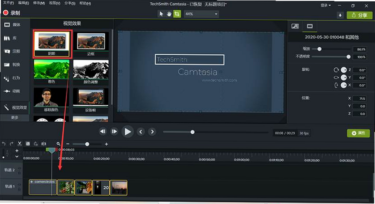Click the download arrow icon near Share
The width and height of the screenshot is (375, 204).
(340, 15)
